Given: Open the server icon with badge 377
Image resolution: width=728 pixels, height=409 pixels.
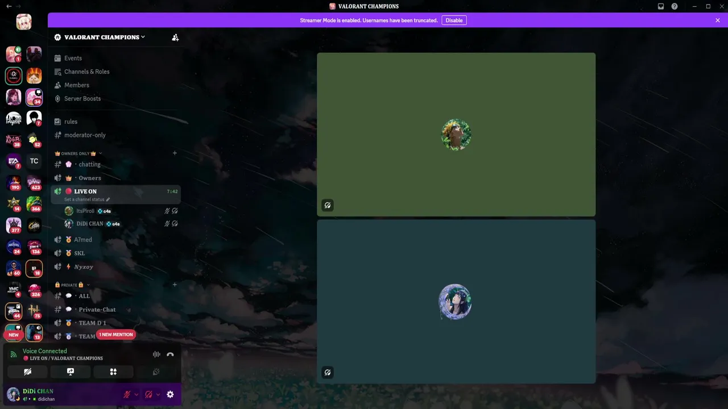Looking at the screenshot, I should tap(14, 226).
